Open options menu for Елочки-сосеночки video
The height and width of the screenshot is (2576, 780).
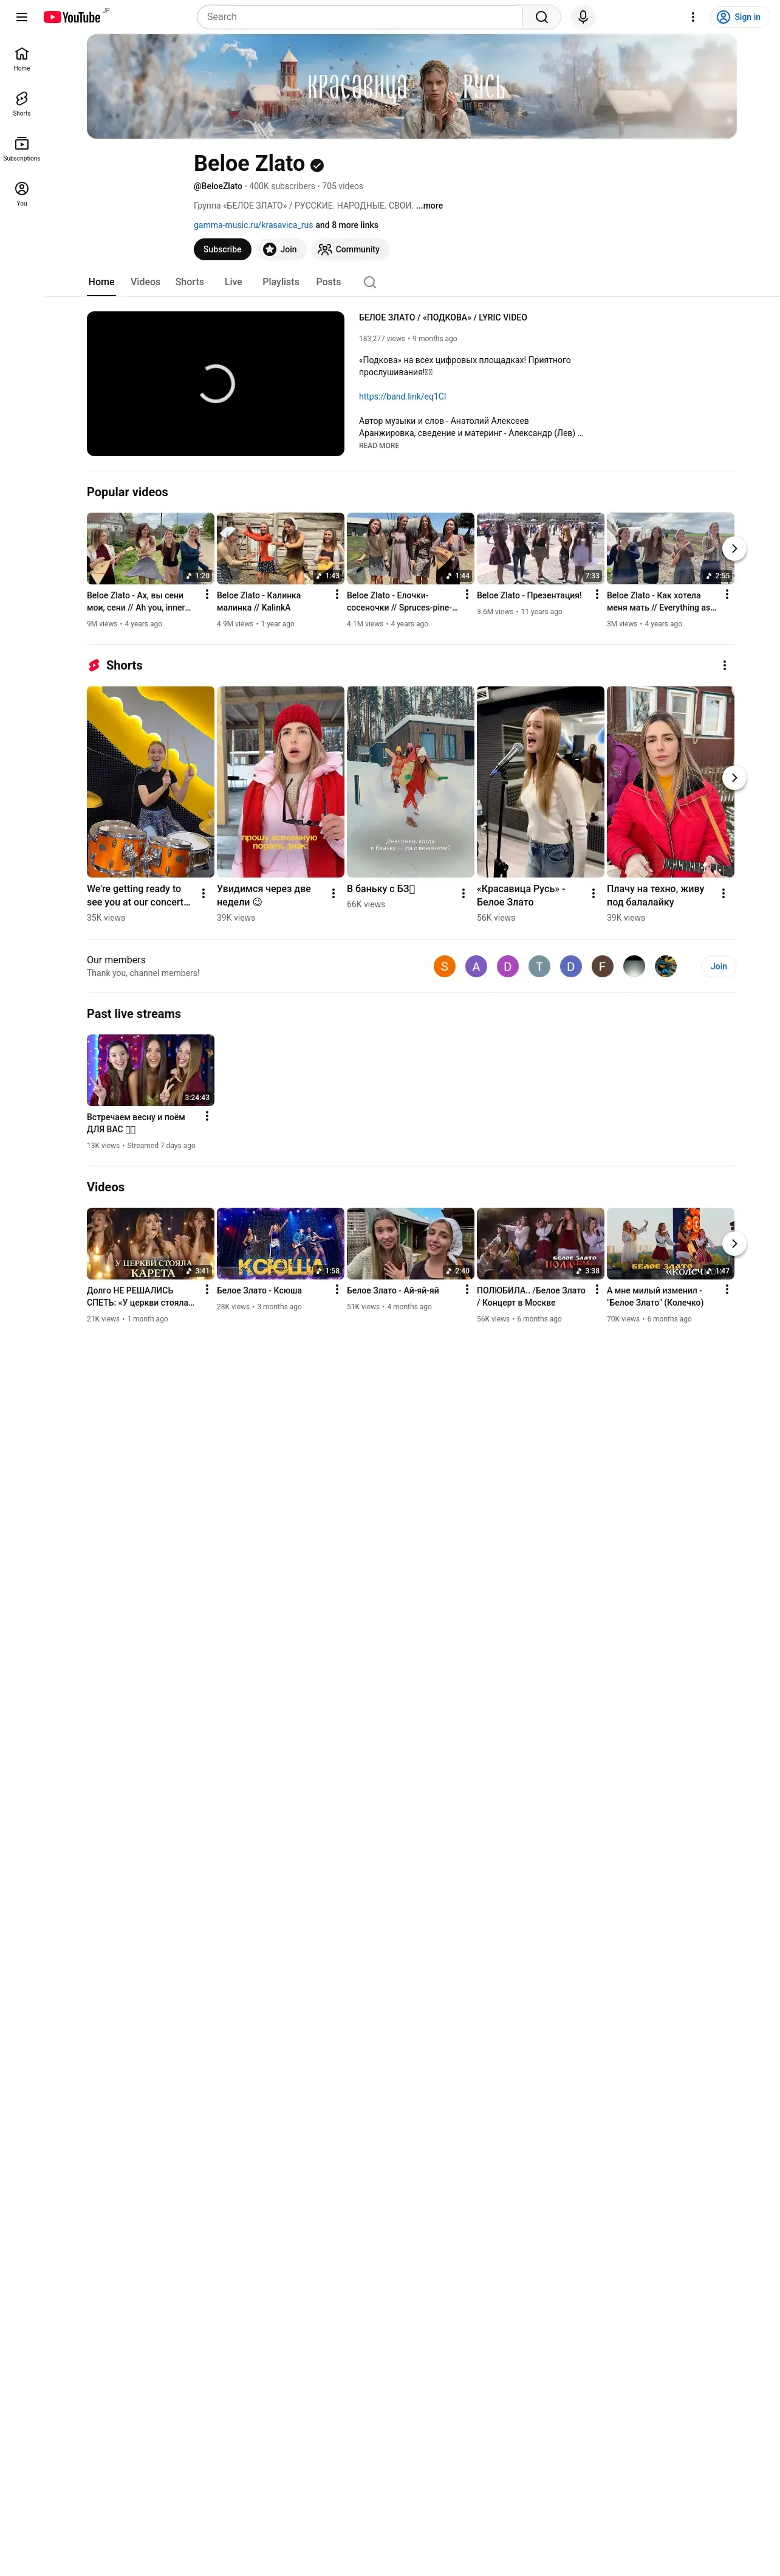coord(467,594)
